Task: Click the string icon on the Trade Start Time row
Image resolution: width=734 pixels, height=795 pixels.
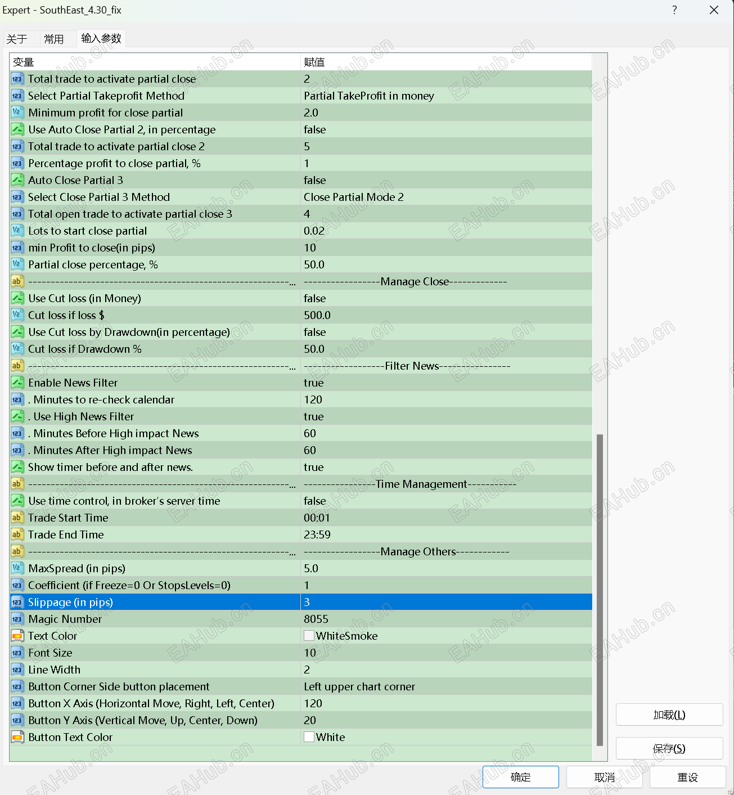Action: (x=17, y=518)
